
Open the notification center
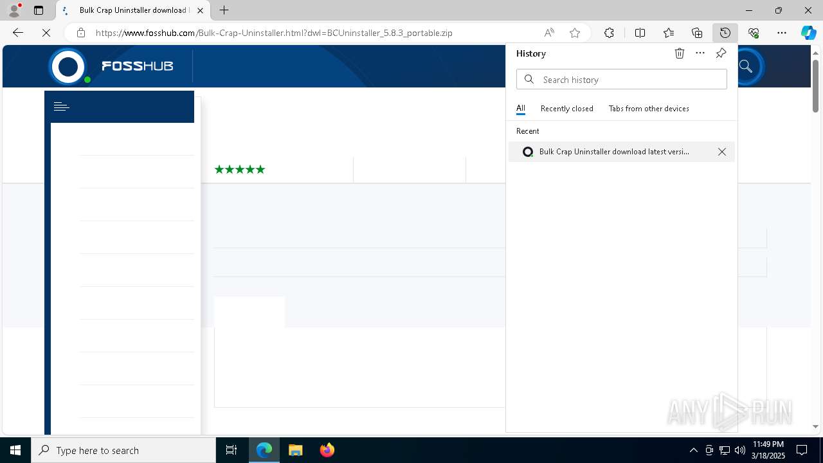point(802,450)
